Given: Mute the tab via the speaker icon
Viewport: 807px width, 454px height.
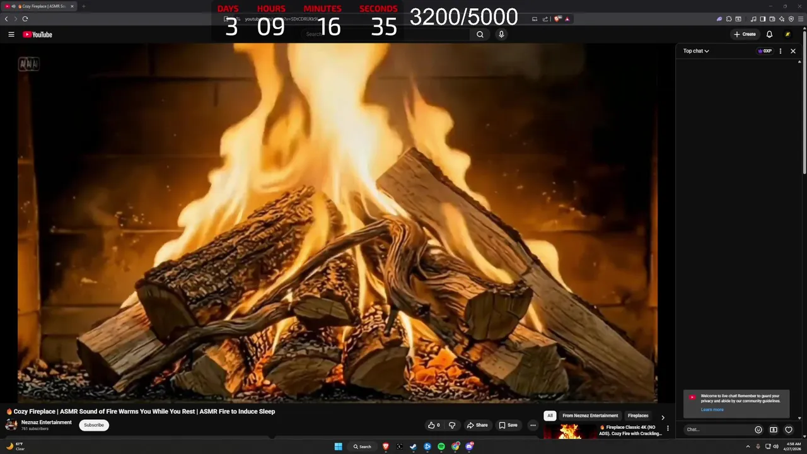Looking at the screenshot, I should click(13, 6).
